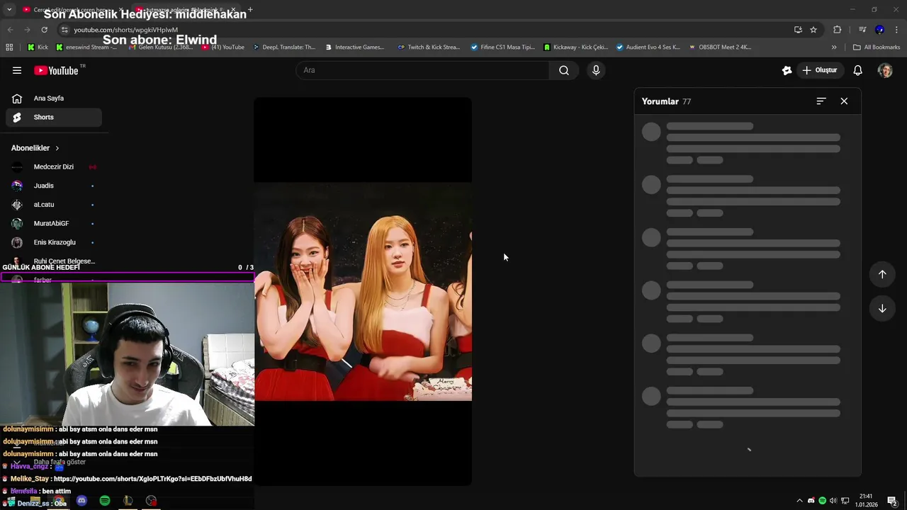Open Discord from the taskbar

pos(81,501)
